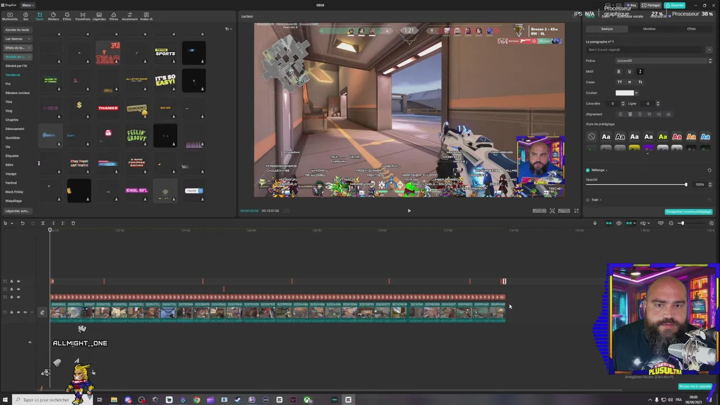Open the Stickers panel
The height and width of the screenshot is (405, 720).
coord(53,16)
